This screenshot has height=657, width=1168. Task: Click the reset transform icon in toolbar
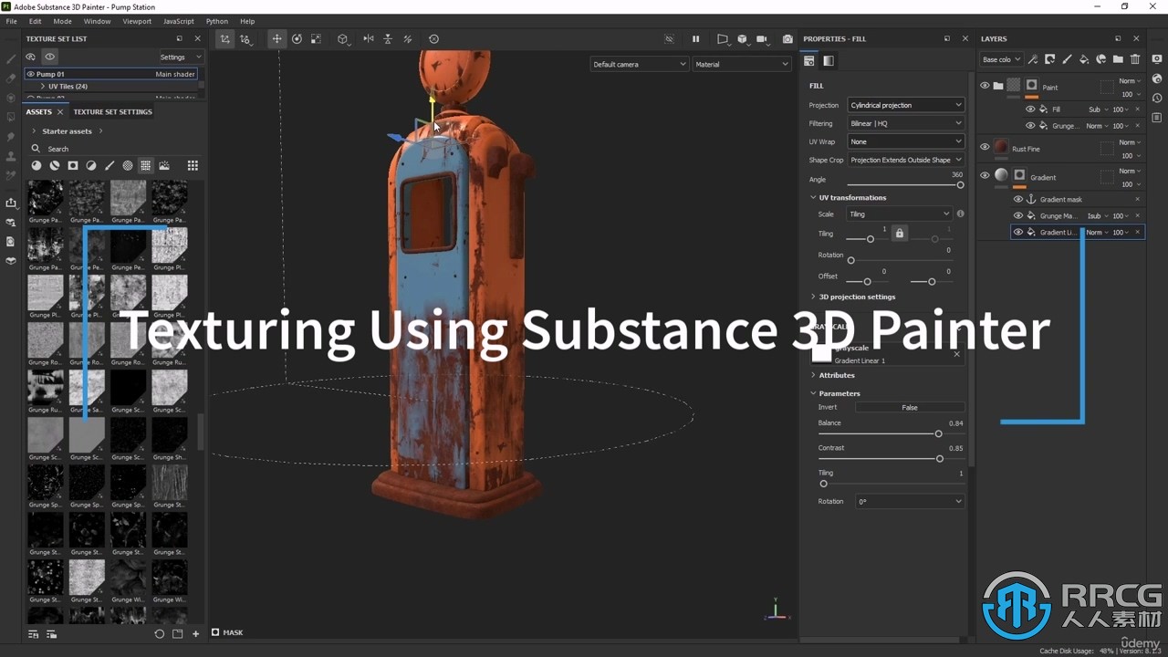(x=433, y=39)
